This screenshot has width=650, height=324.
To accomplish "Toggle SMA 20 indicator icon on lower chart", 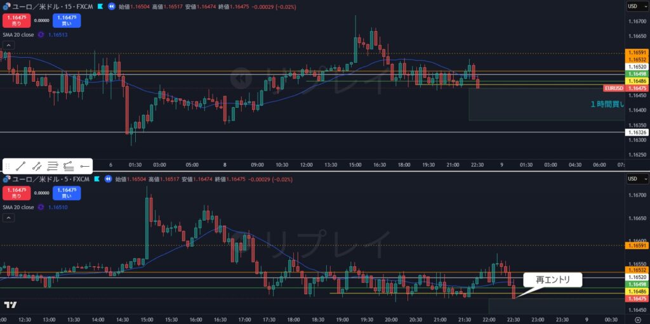I will 41,207.
